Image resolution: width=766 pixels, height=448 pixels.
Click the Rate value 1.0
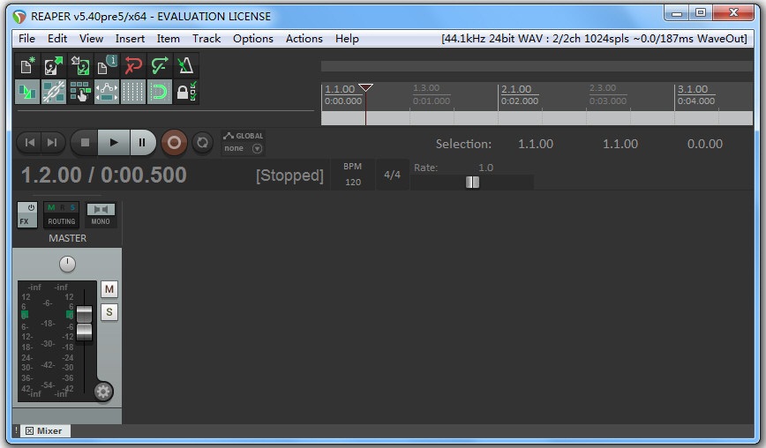[x=485, y=168]
